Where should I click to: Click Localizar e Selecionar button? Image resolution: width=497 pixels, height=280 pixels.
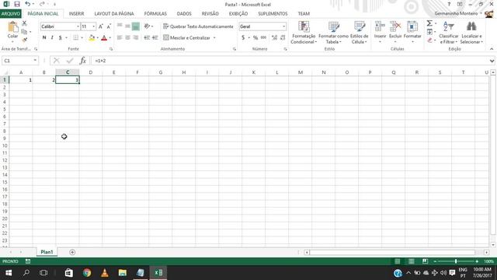pyautogui.click(x=471, y=33)
